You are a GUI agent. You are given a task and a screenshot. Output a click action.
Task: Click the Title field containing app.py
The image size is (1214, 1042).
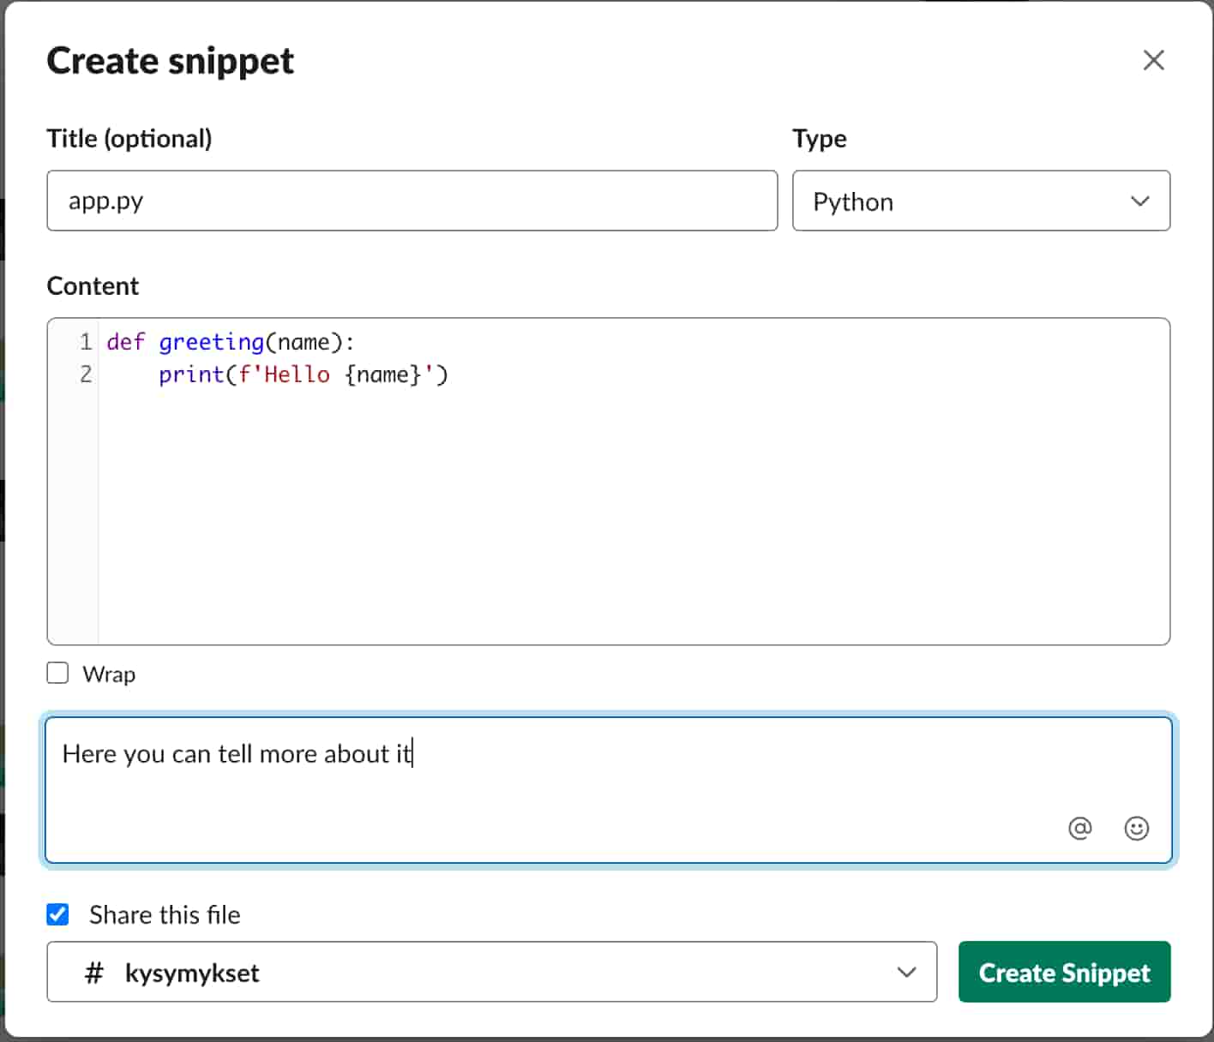pyautogui.click(x=412, y=201)
